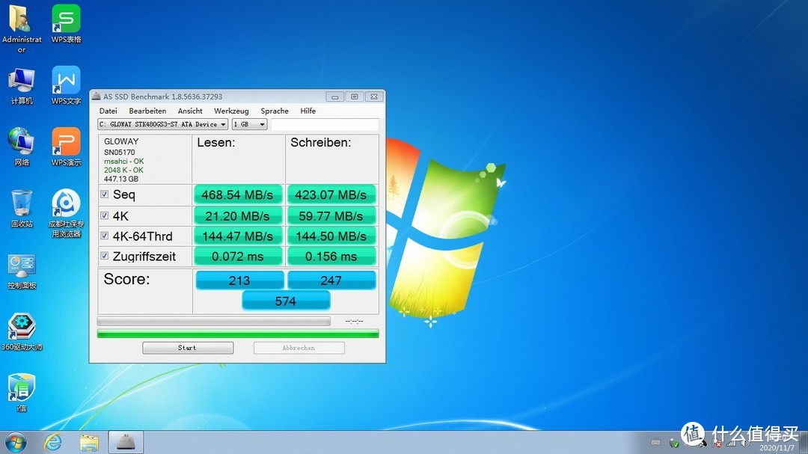Open the Werkzeug menu
Viewport: 808px width, 454px height.
coord(231,111)
